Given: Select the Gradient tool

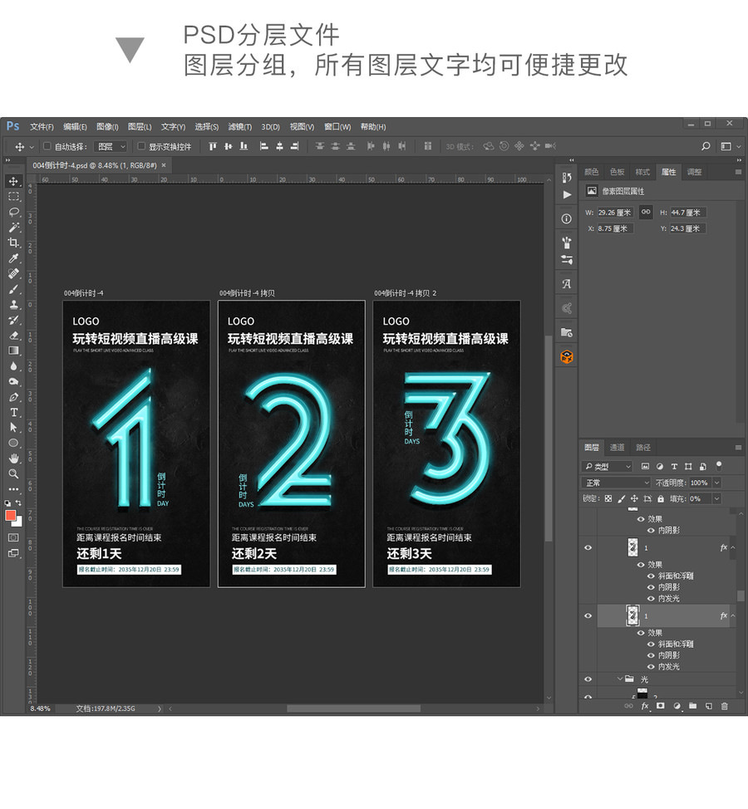Looking at the screenshot, I should point(13,351).
